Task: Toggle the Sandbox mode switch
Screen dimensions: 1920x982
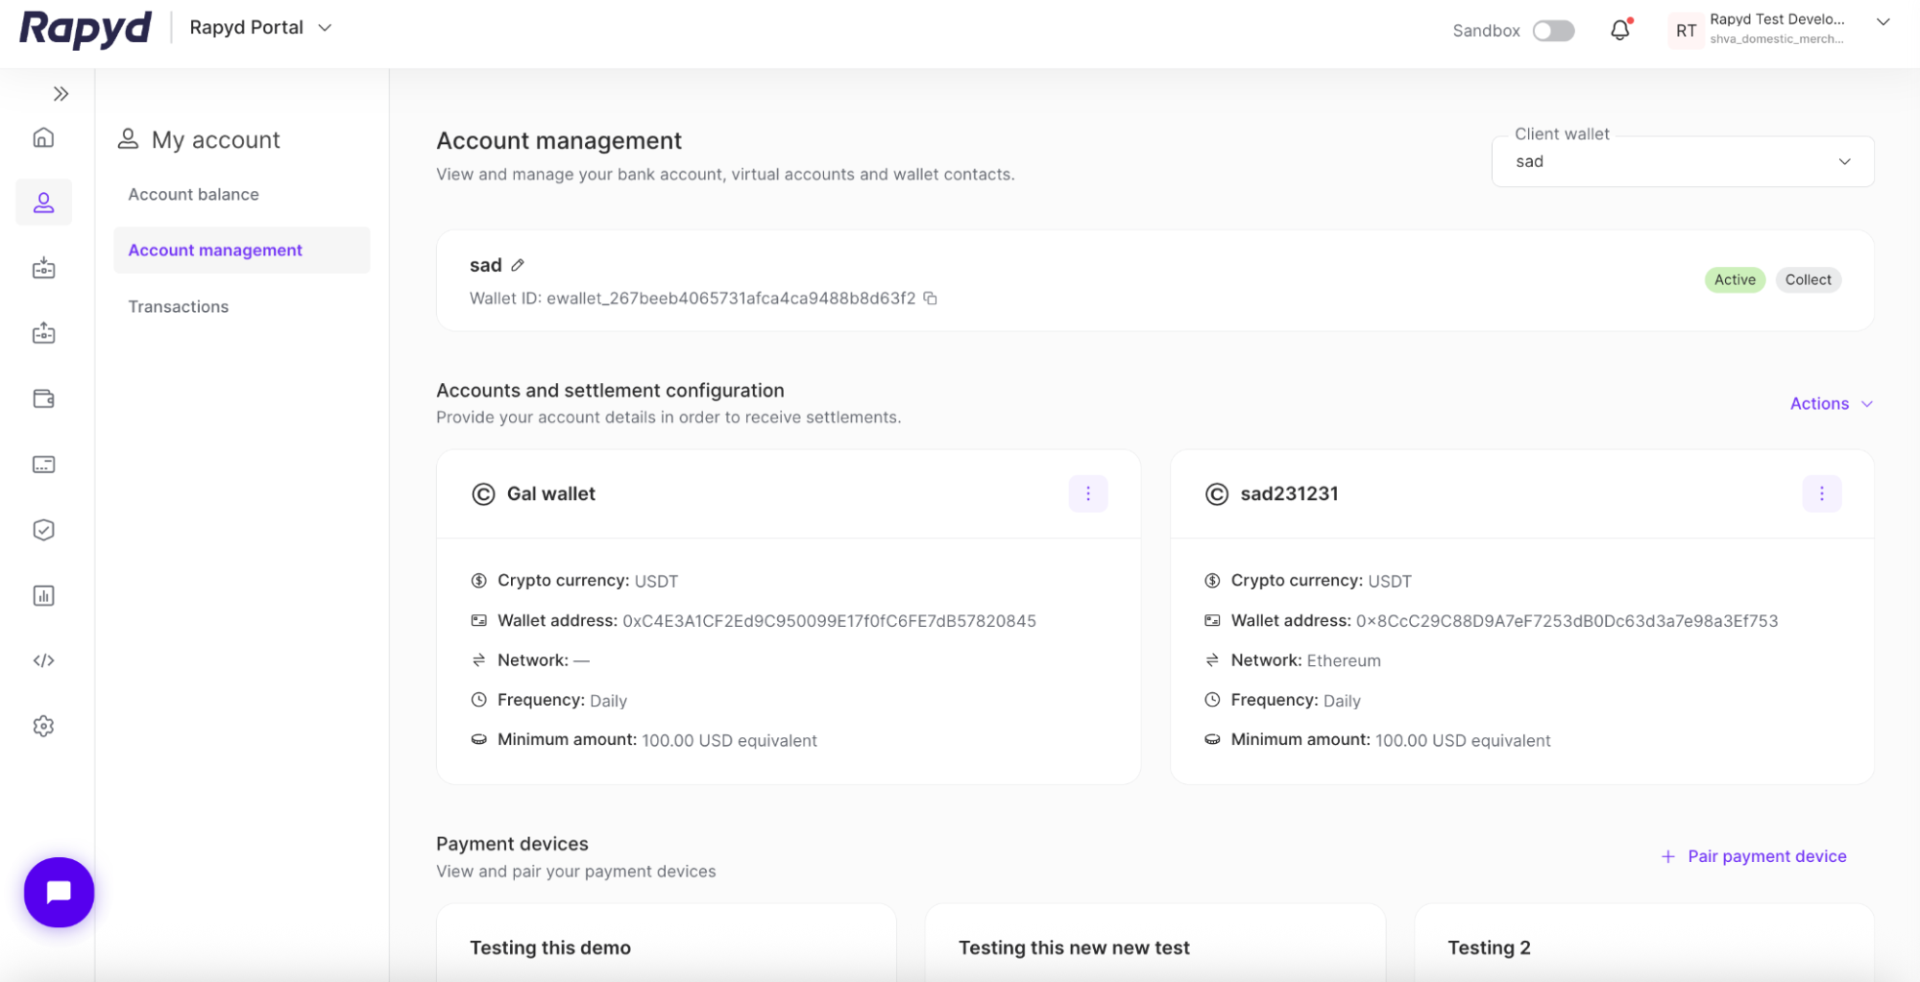Action: point(1553,30)
